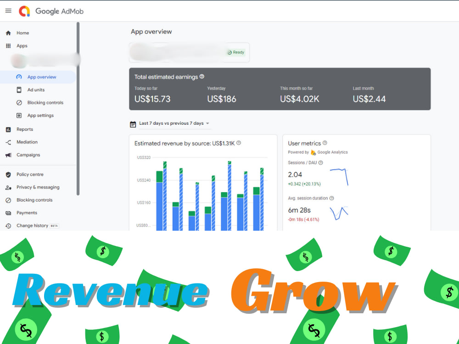Click the Policy centre shield icon
The width and height of the screenshot is (459, 344).
8,175
